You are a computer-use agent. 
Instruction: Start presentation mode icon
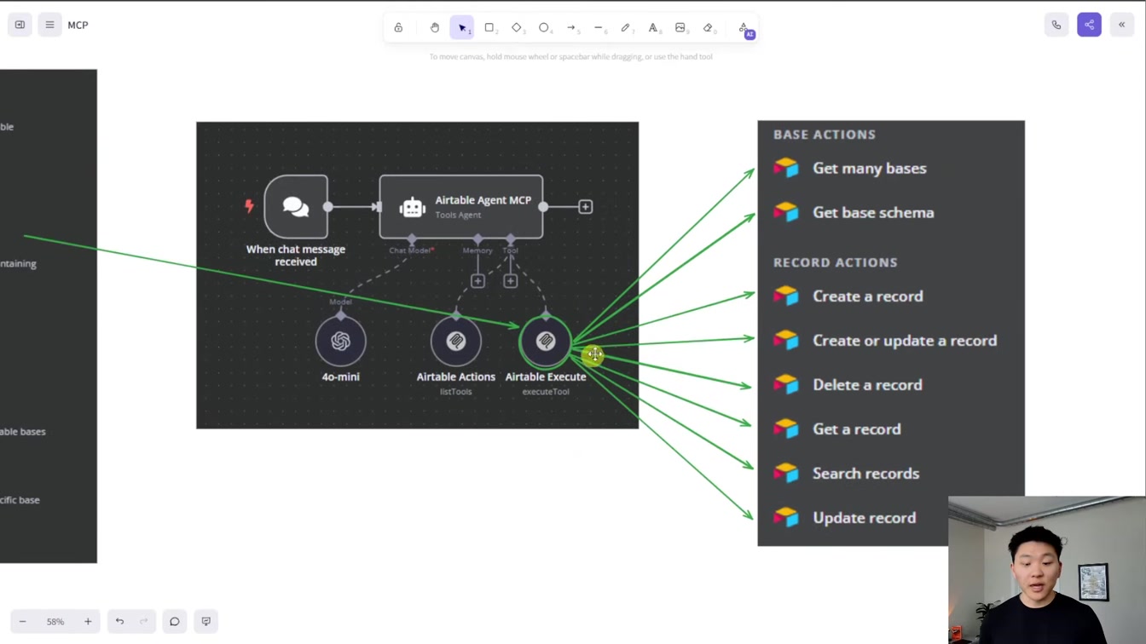click(x=206, y=622)
